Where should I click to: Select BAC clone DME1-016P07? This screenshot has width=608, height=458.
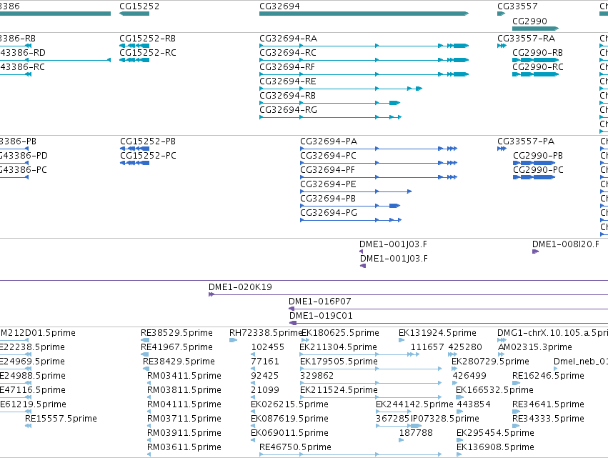pos(320,302)
